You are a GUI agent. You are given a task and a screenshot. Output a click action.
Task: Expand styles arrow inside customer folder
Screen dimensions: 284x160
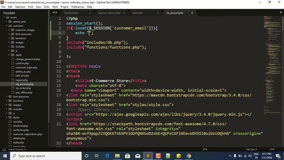(x=9, y=55)
